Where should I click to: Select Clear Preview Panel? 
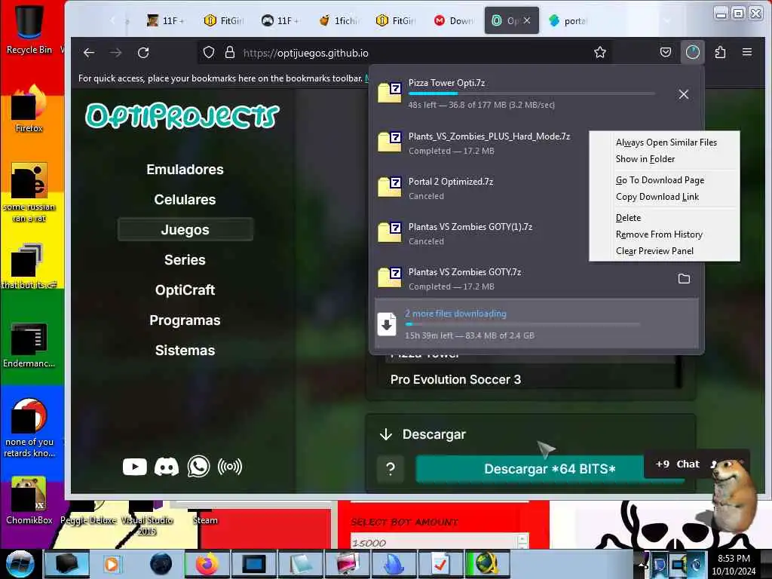[654, 251]
